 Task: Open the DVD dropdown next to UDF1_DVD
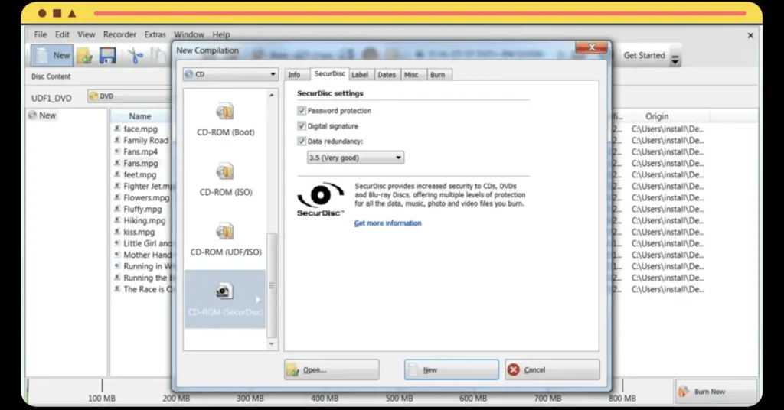(x=130, y=96)
